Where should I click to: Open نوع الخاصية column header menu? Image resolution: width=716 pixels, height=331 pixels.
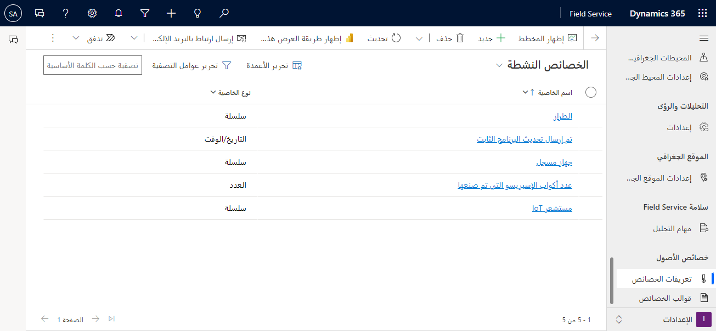(x=230, y=92)
